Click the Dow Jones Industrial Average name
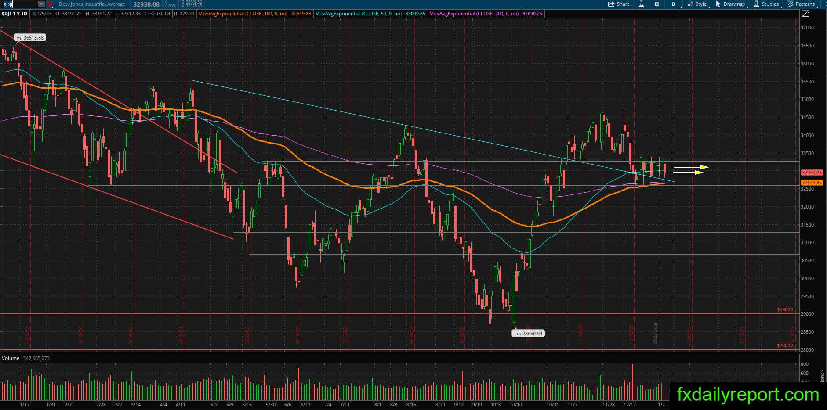The height and width of the screenshot is (410, 827). [92, 4]
